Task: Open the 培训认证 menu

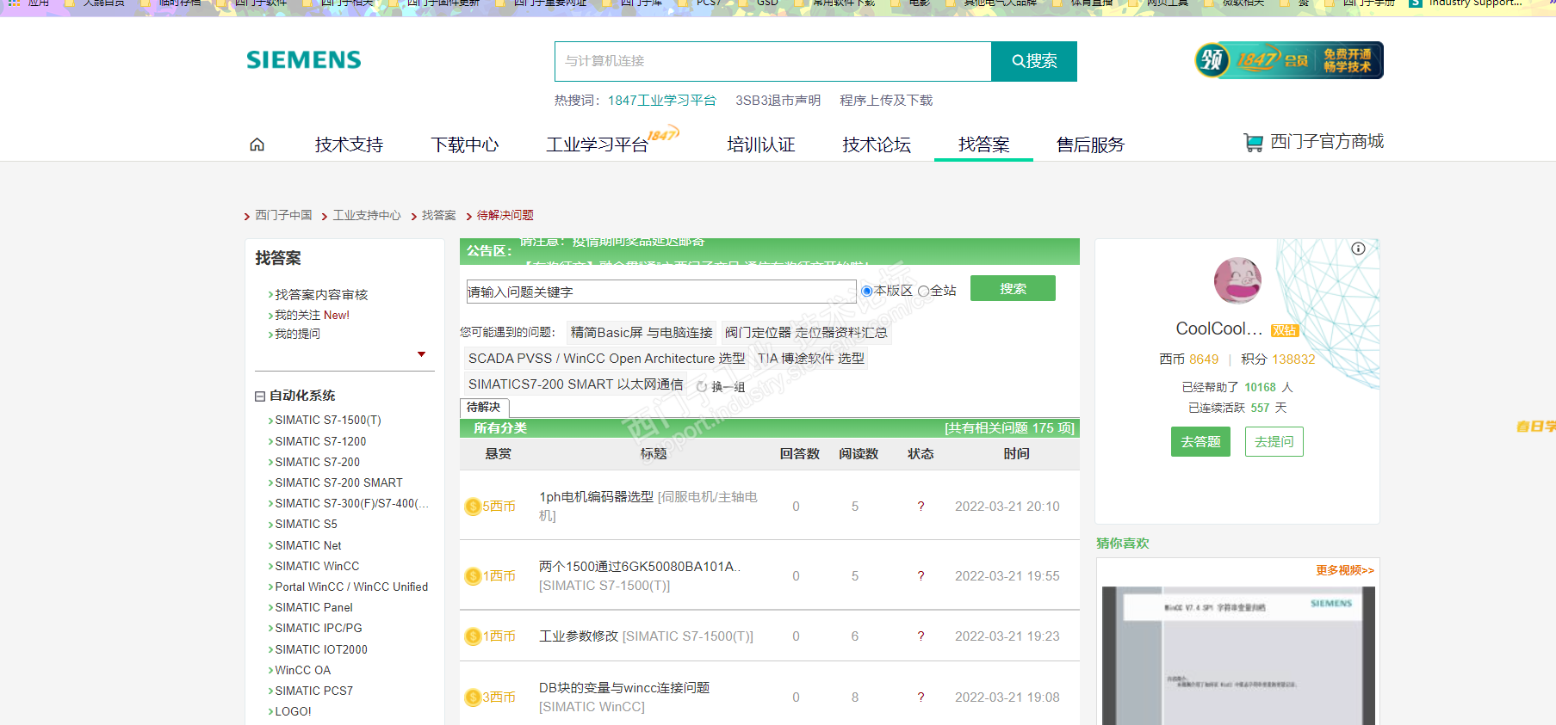Action: [760, 144]
